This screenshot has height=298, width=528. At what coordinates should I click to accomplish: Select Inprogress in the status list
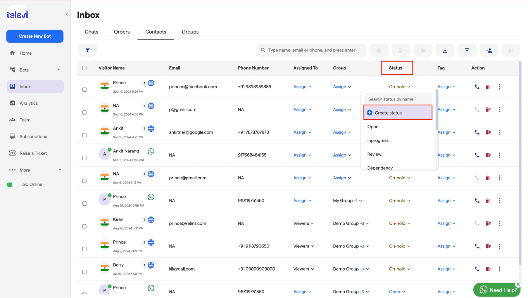click(x=378, y=141)
